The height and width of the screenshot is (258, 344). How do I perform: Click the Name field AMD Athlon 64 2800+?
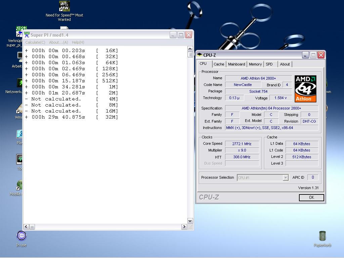click(258, 78)
